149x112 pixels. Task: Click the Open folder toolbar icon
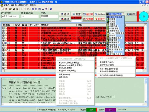pos(10,9)
